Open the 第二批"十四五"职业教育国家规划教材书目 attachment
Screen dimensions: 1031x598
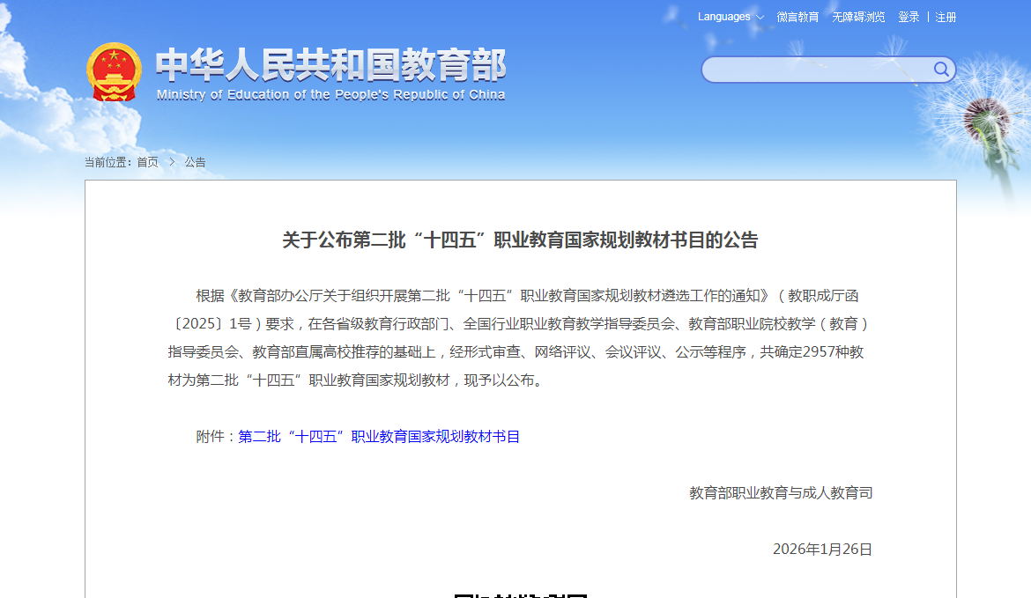pos(379,437)
